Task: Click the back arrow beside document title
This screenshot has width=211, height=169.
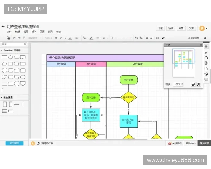Action: click(3, 27)
